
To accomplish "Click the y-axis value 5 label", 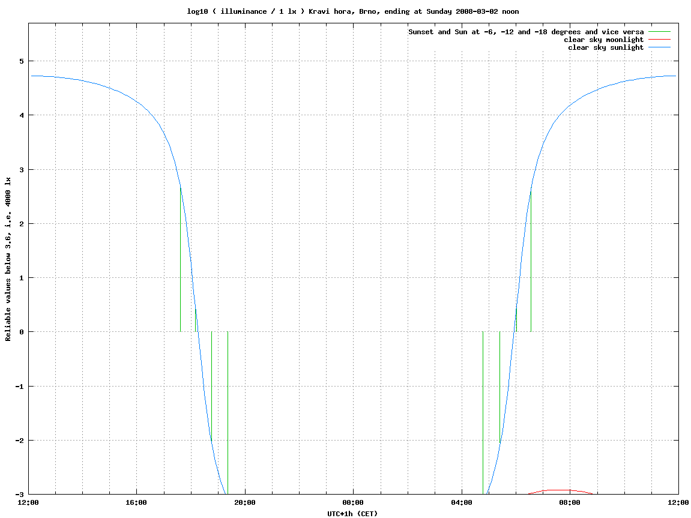I will pos(22,61).
